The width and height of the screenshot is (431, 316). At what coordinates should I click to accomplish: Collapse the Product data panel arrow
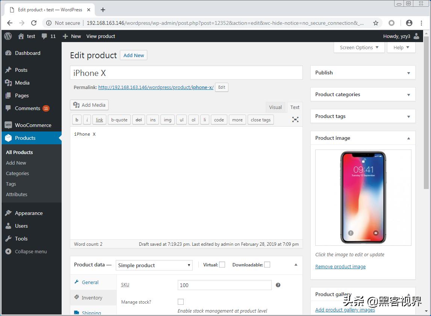(296, 265)
